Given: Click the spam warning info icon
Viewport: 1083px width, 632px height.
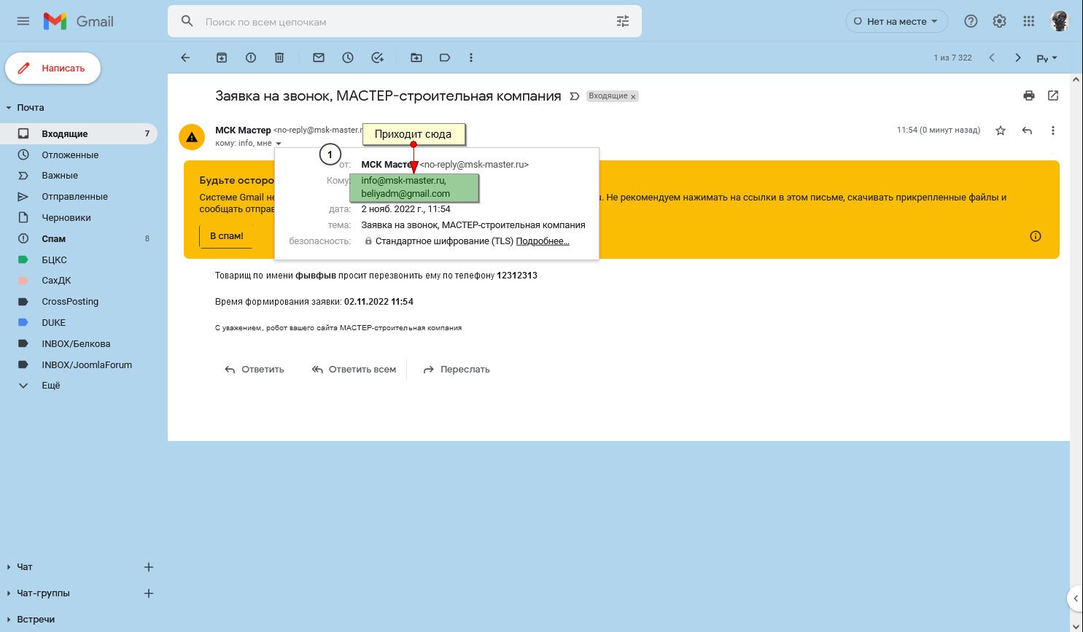Looking at the screenshot, I should (x=1036, y=236).
